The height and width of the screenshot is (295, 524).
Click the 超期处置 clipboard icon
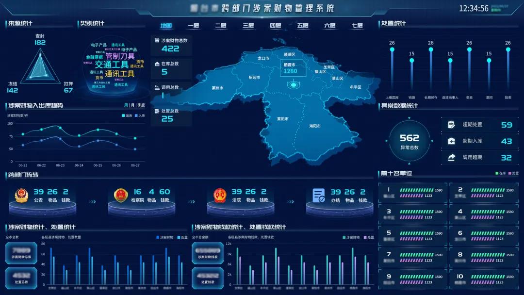coord(451,125)
